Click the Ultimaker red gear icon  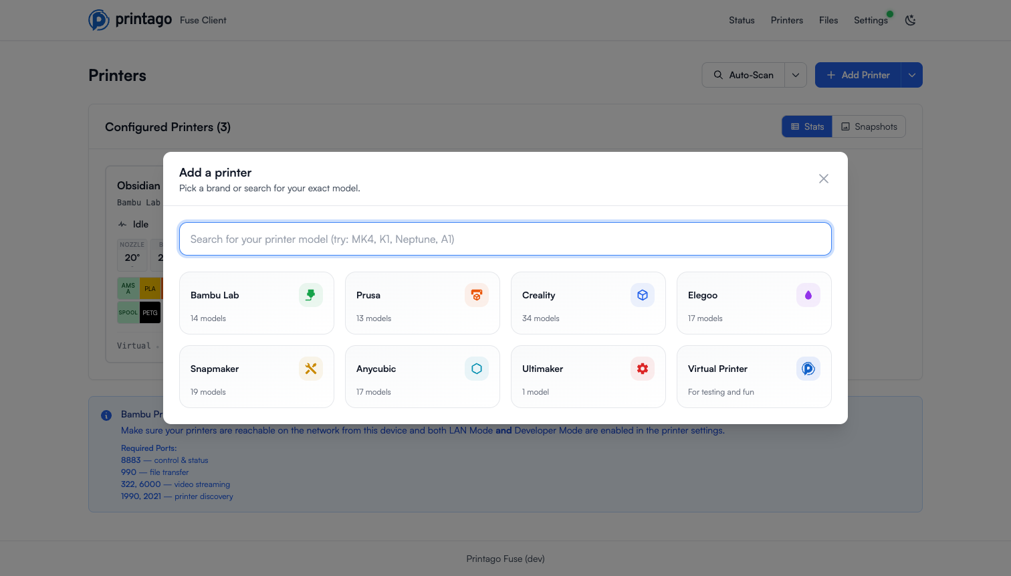643,369
